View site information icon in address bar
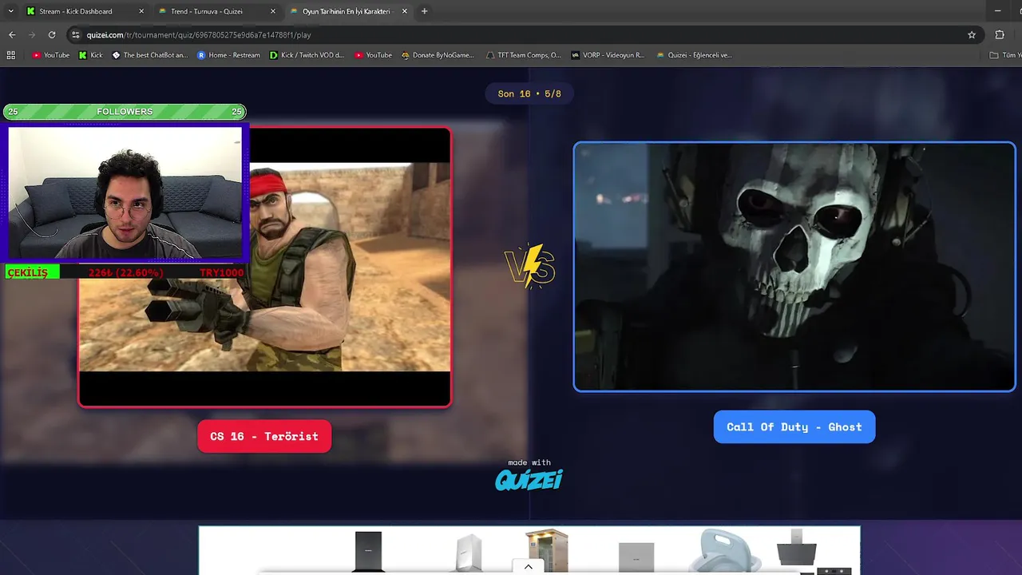This screenshot has width=1022, height=575. coord(75,34)
